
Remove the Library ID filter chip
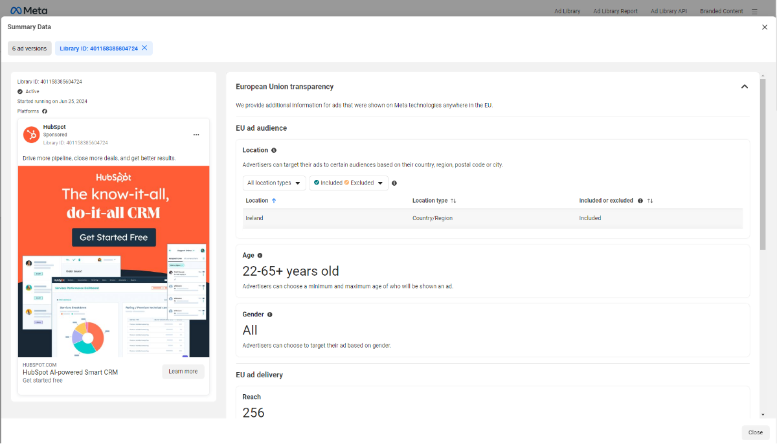pos(144,48)
